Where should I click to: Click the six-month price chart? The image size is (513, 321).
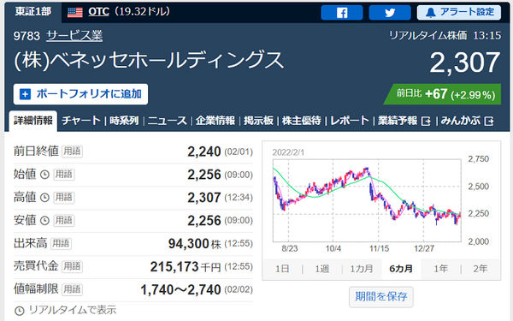click(x=367, y=200)
